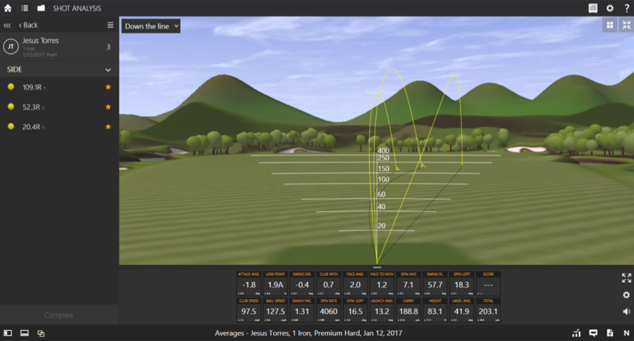Viewport: 634px width, 341px height.
Task: Click the Spin Rate tile showing 4060
Action: 329,310
